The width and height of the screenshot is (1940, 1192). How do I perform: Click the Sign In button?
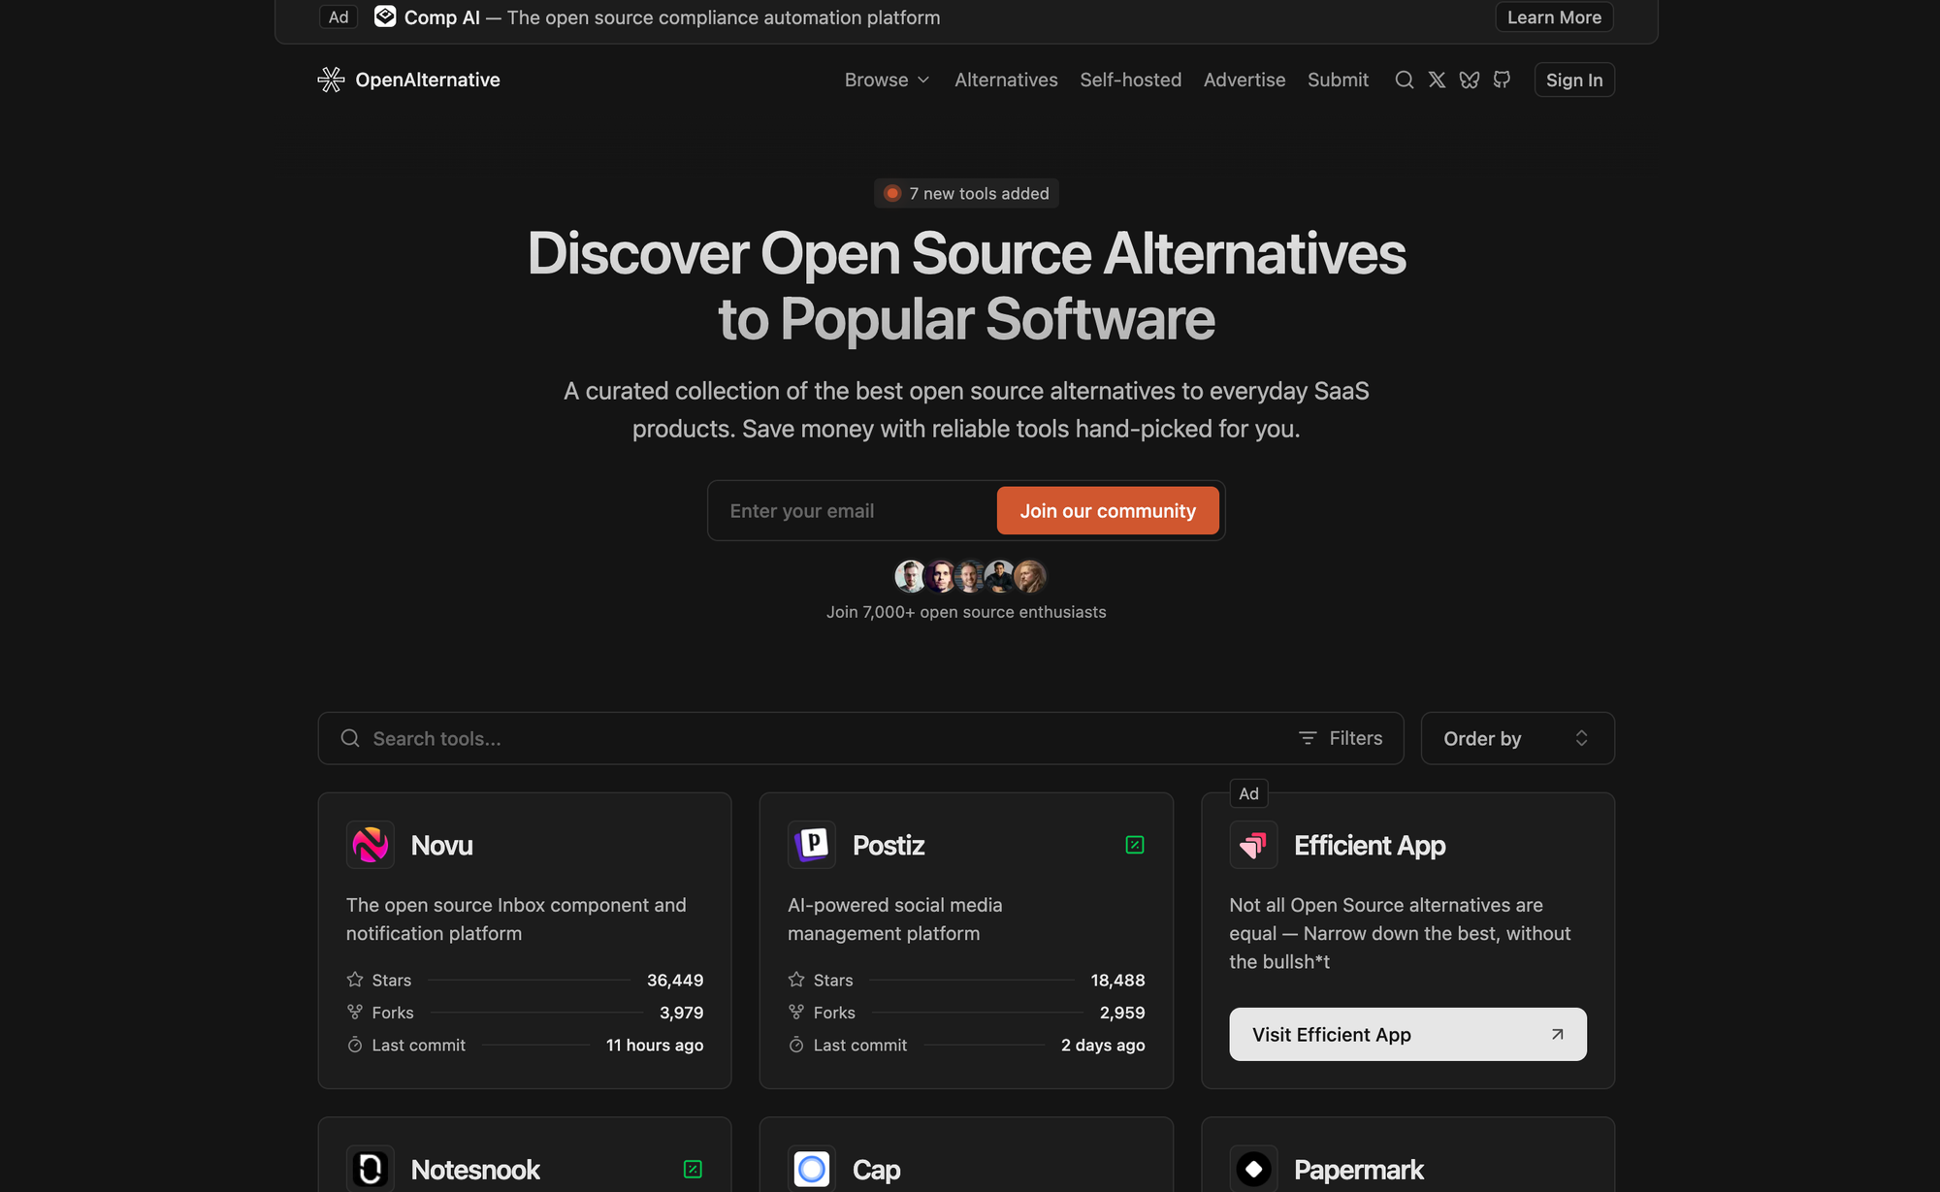pos(1574,80)
